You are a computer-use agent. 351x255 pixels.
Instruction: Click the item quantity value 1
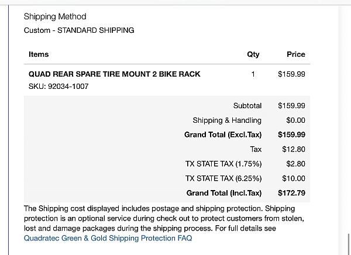pos(253,74)
